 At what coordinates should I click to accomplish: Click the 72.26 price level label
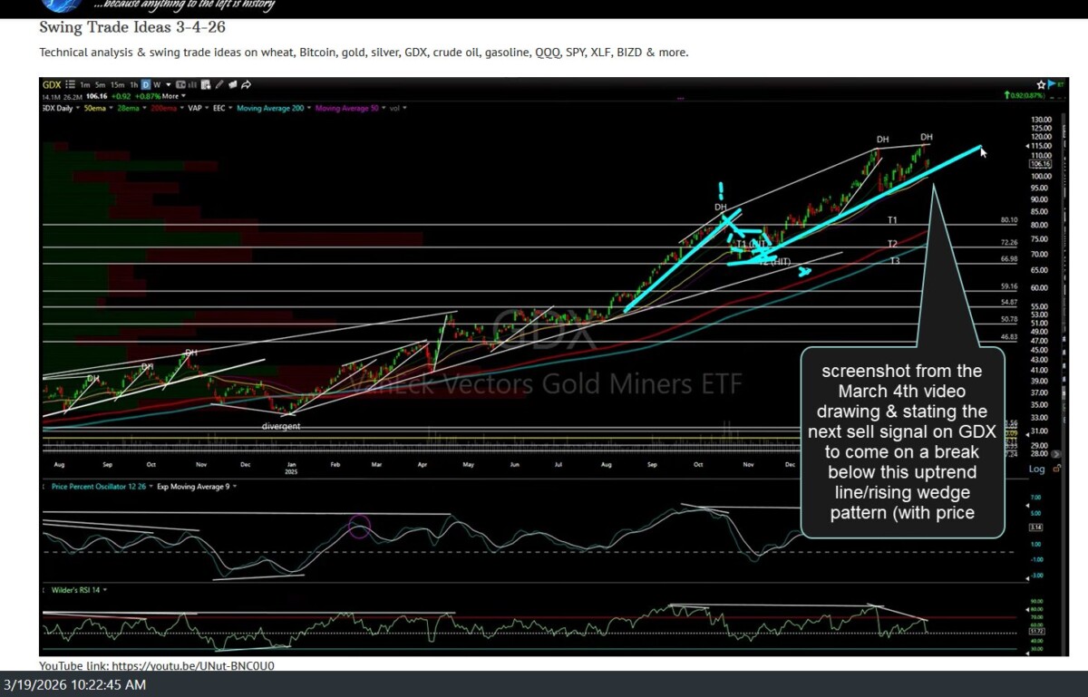(x=1009, y=242)
